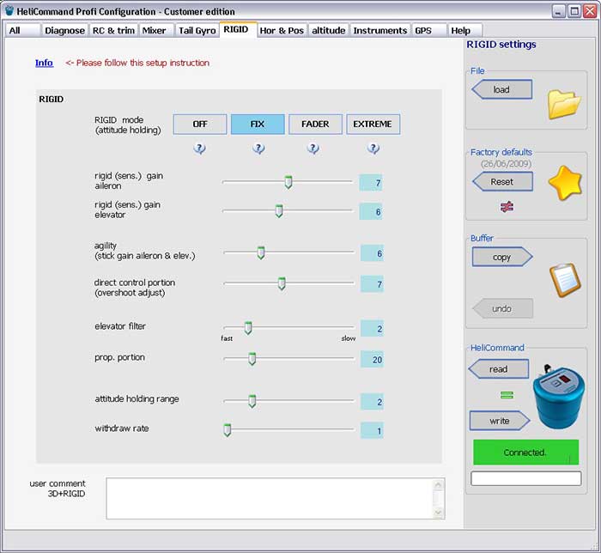Click the elevator filter slider handle
Image resolution: width=601 pixels, height=553 pixels.
[248, 328]
